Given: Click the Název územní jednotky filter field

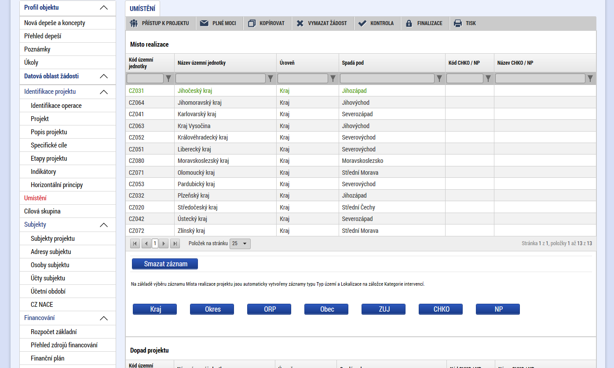Looking at the screenshot, I should click(x=220, y=78).
